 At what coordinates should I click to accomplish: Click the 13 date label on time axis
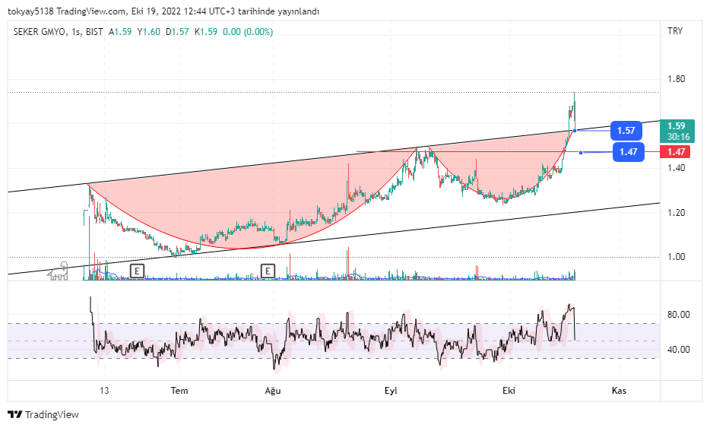pos(104,391)
